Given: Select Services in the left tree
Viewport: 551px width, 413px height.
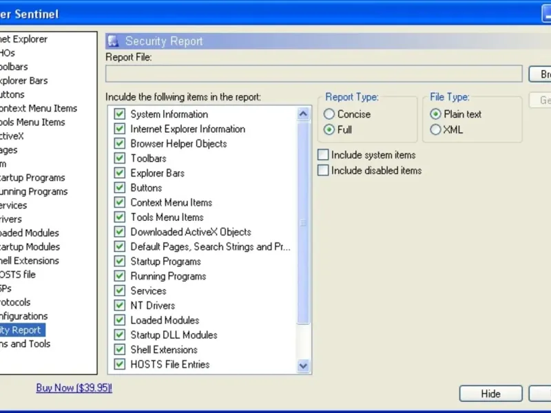Looking at the screenshot, I should 13,205.
